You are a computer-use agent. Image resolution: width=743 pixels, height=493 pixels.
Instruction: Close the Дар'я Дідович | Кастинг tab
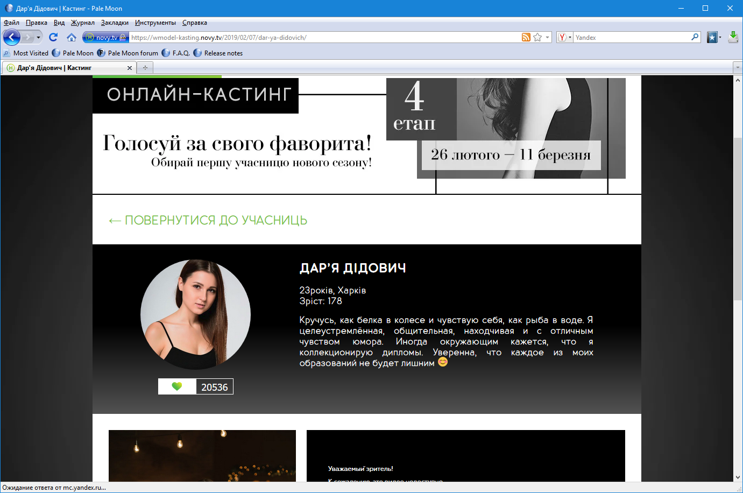click(130, 68)
